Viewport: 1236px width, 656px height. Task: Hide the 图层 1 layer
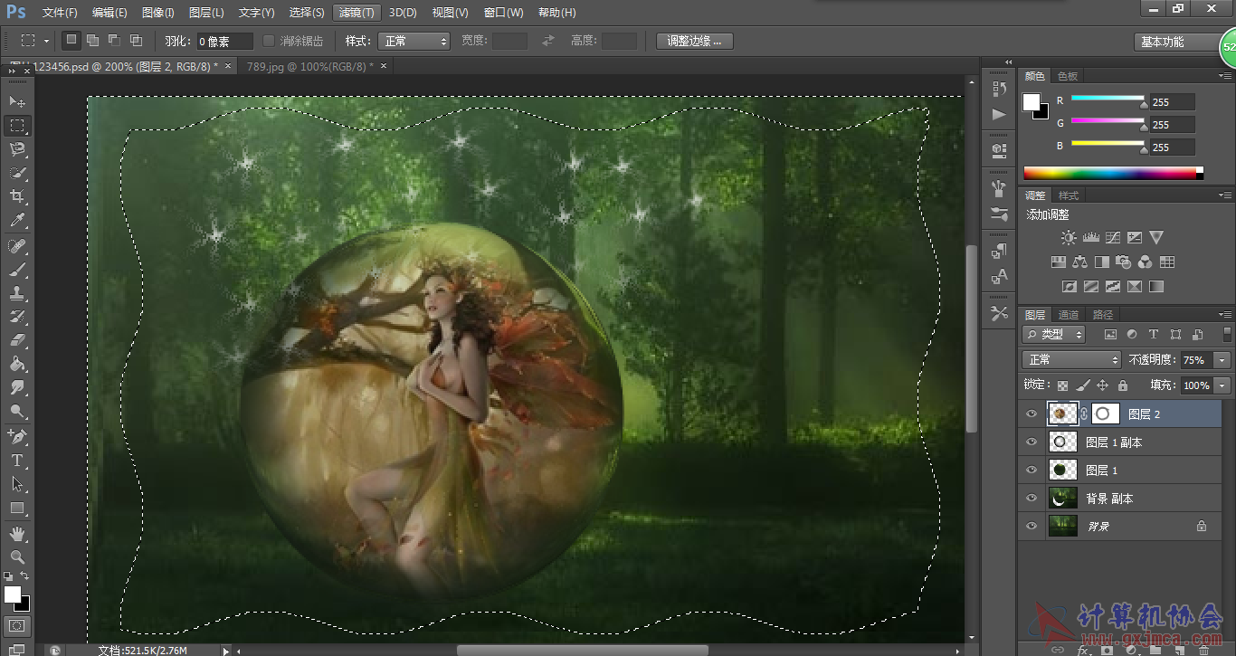[x=1032, y=471]
